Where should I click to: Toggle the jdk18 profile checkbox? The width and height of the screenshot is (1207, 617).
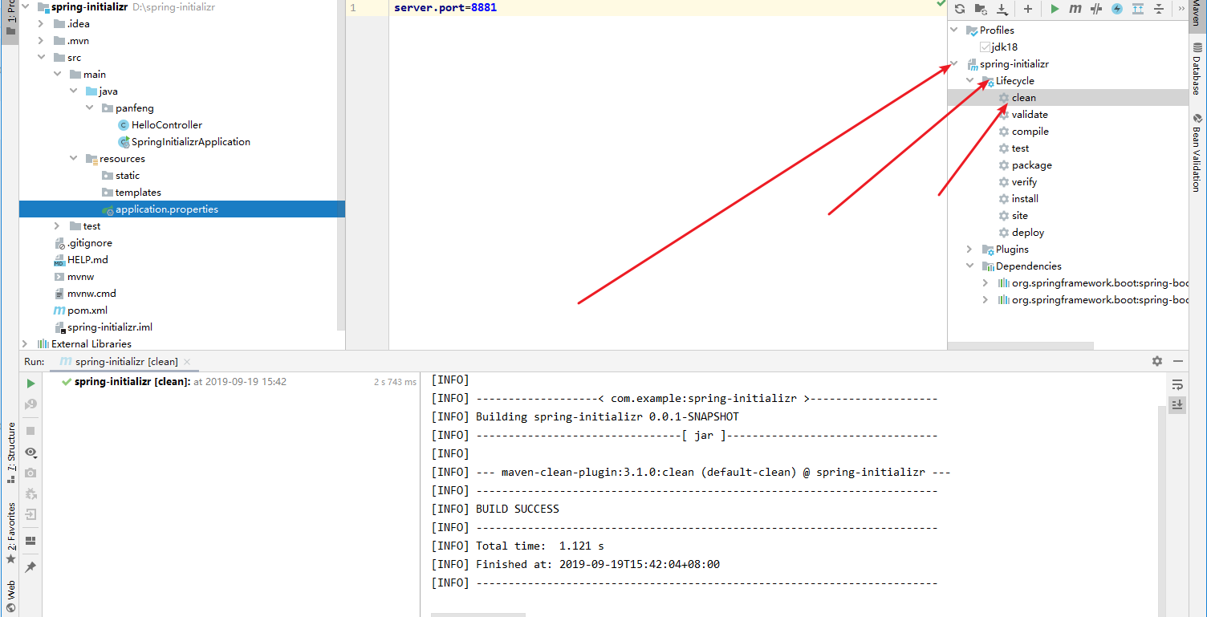click(x=985, y=47)
